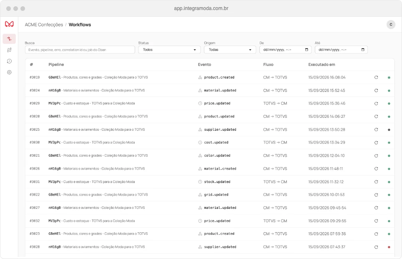Retry workflow #3019 with the refresh icon
The width and height of the screenshot is (402, 259).
pyautogui.click(x=376, y=77)
